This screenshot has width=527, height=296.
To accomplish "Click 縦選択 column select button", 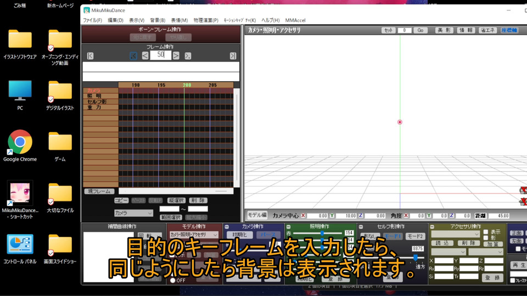I will pos(176,201).
